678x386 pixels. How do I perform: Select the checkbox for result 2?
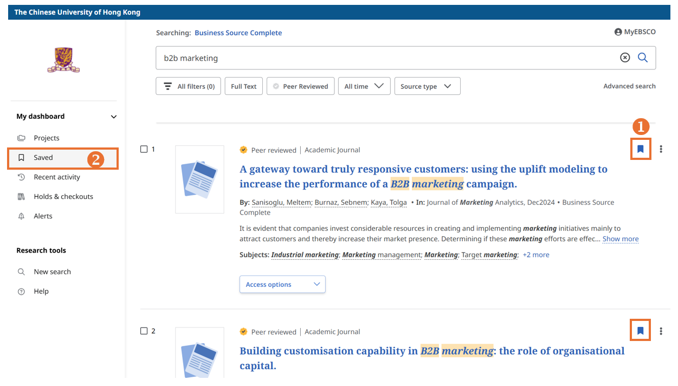[144, 331]
